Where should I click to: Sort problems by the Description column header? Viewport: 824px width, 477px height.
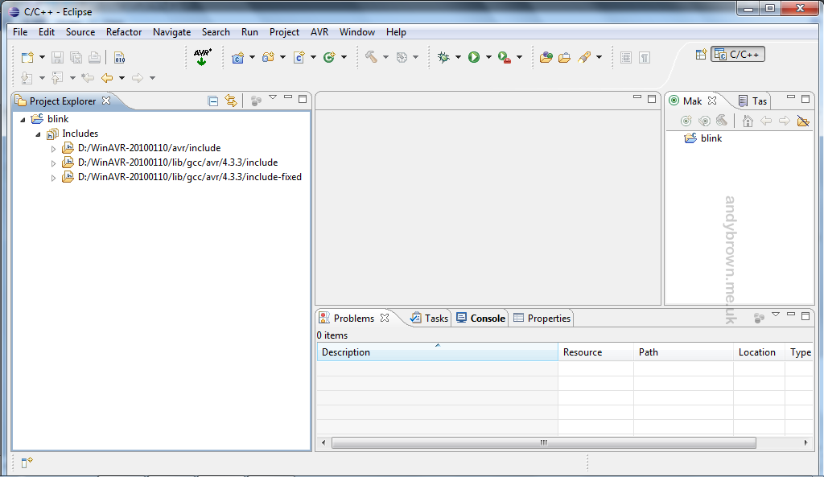[346, 352]
